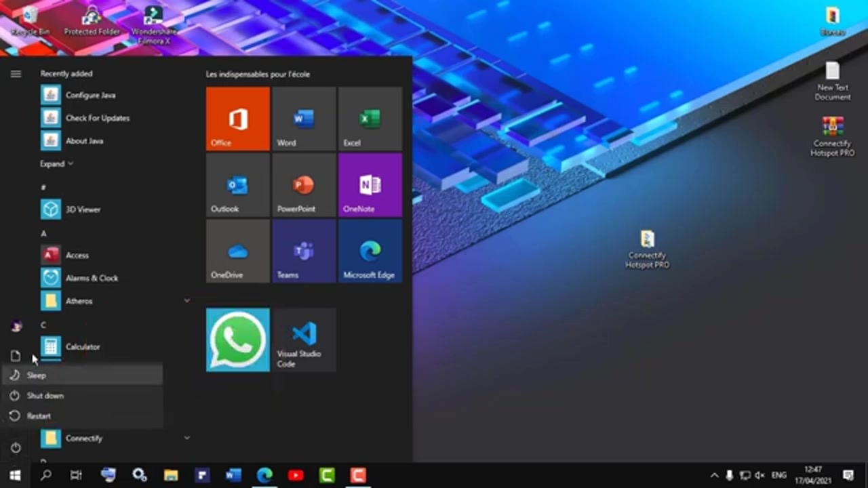Open the dark purple app icon on taskbar
Screen dimensions: 868x488
202,475
